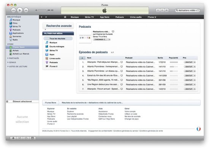Image resolution: width=209 pixels, height=148 pixels.
Task: Select episode 'Ma Région, 3000 agents'
Action: coord(138,80)
